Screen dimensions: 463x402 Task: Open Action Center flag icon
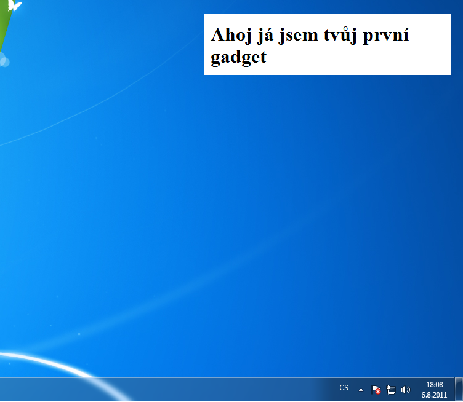point(376,390)
